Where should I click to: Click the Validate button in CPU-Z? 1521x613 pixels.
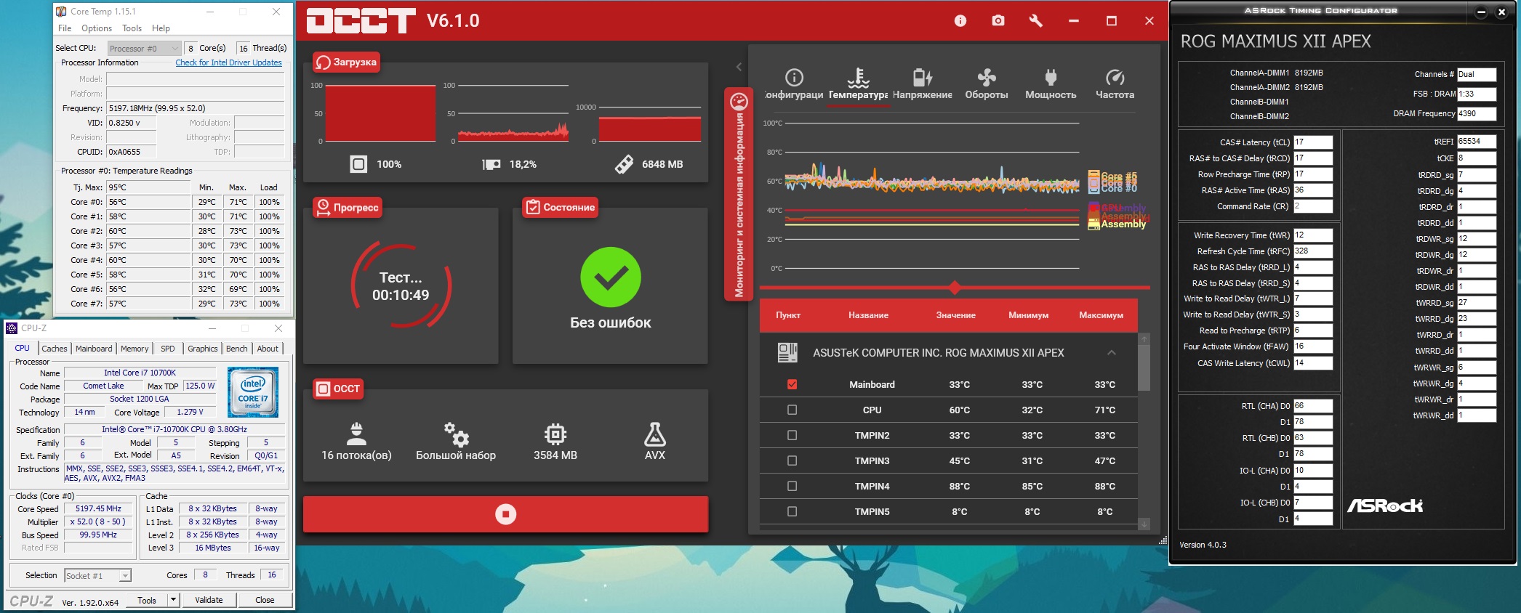tap(209, 600)
